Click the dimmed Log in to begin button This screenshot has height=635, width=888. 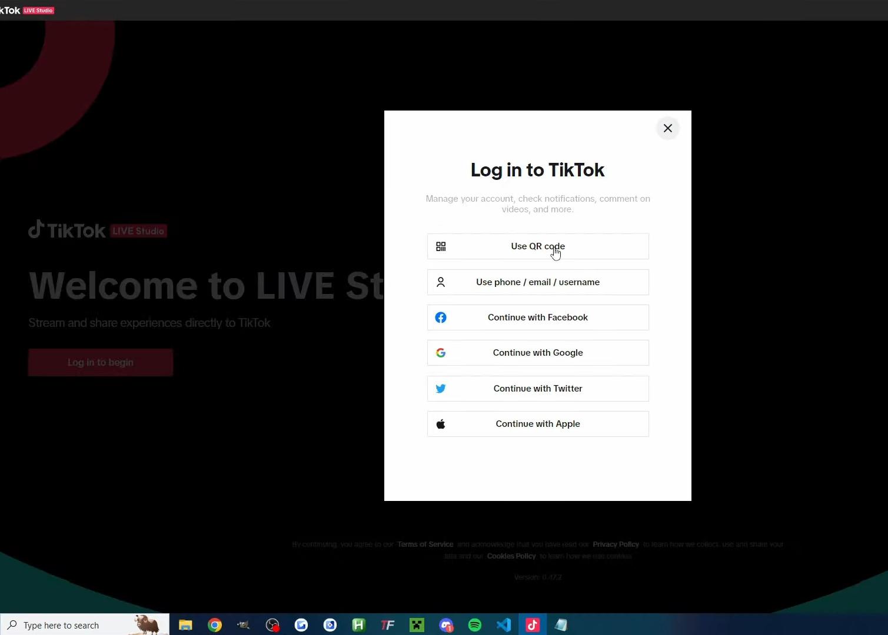click(x=101, y=362)
